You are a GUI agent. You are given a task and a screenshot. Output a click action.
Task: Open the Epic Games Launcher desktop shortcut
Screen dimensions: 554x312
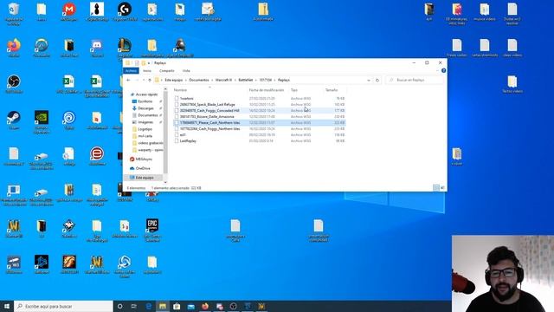point(152,230)
